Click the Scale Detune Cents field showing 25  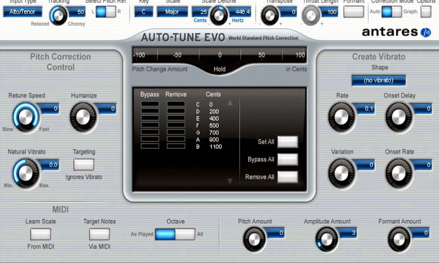[x=201, y=12]
